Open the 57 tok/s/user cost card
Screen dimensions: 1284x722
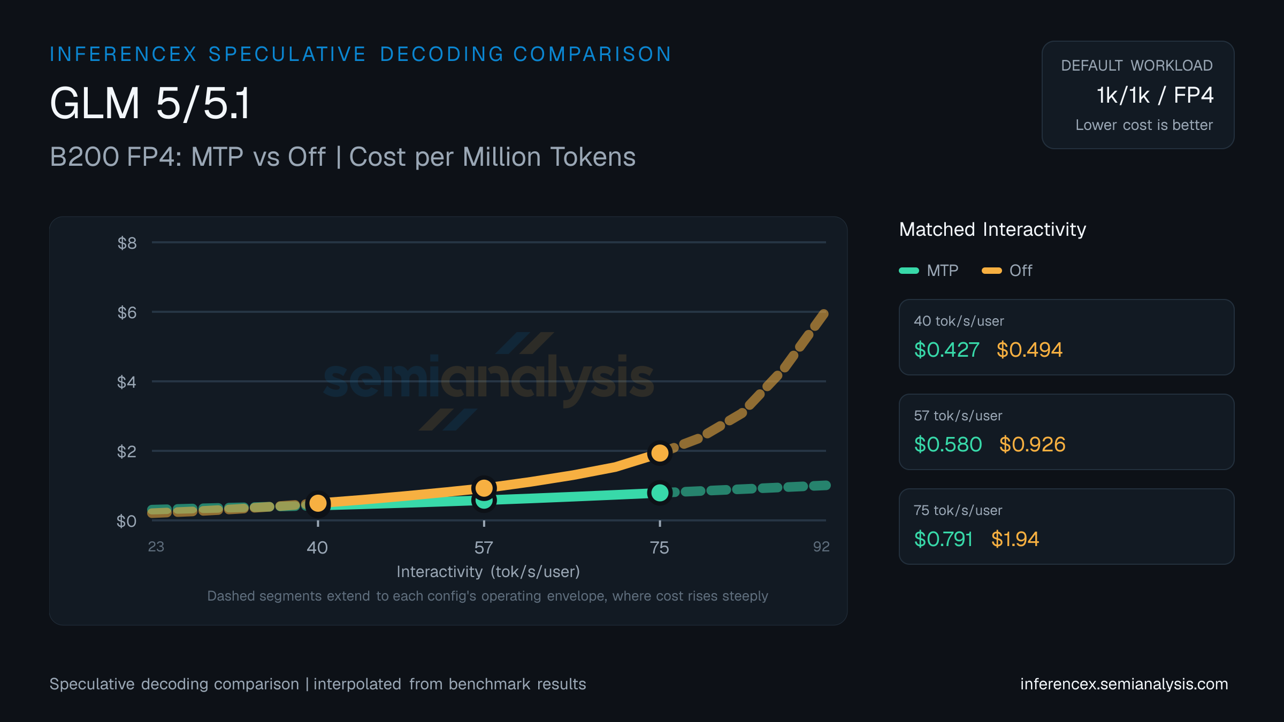click(x=1066, y=432)
